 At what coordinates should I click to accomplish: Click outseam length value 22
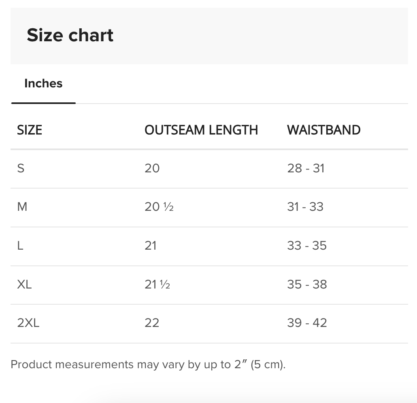[x=152, y=323]
